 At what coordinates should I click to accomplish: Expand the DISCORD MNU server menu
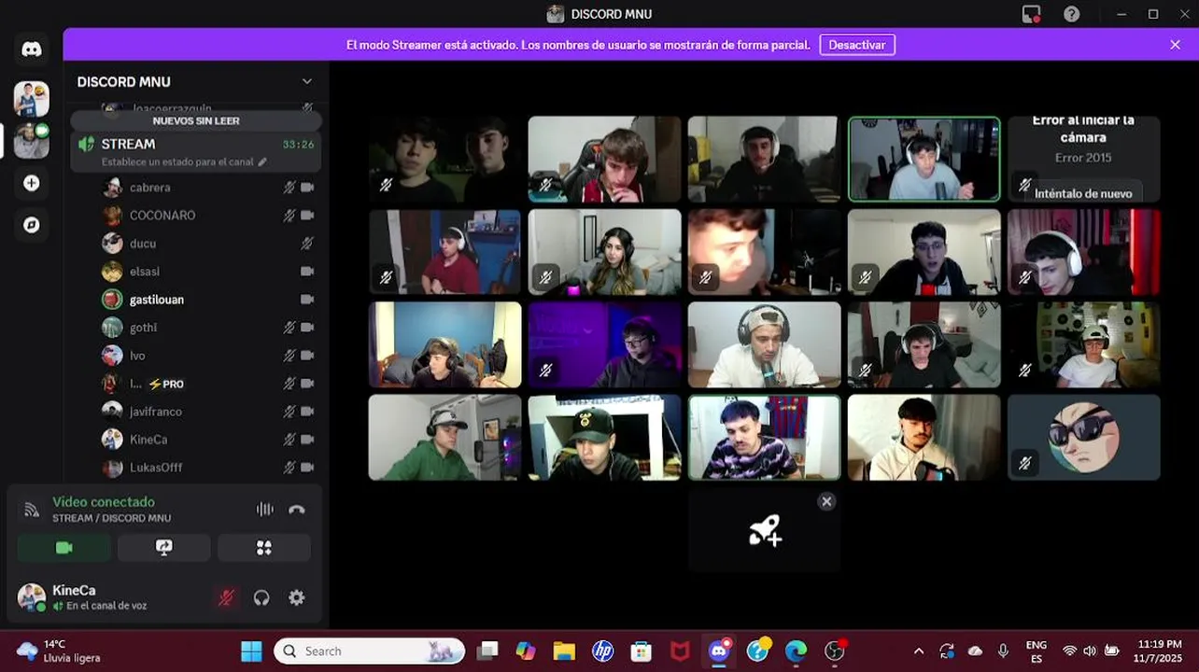306,82
